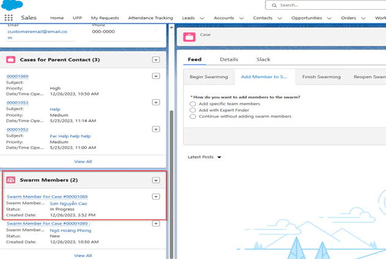Switch to the Details tab
The image size is (386, 259).
(x=229, y=59)
